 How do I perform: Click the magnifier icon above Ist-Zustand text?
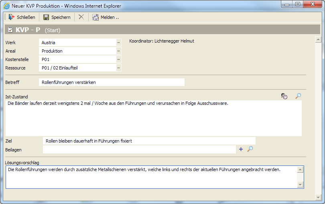tap(298, 96)
